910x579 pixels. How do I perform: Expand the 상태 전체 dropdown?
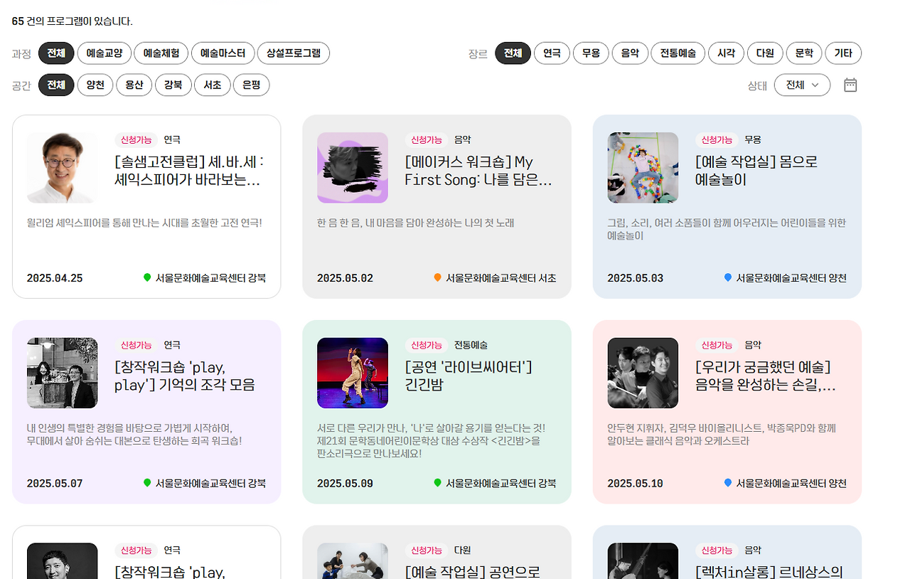coord(802,85)
